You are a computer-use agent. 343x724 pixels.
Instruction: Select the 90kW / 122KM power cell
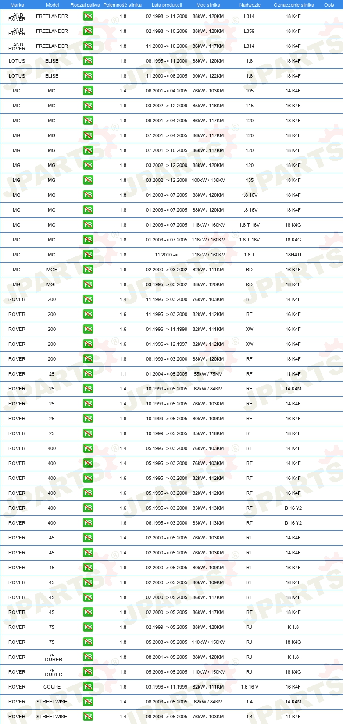point(208,76)
